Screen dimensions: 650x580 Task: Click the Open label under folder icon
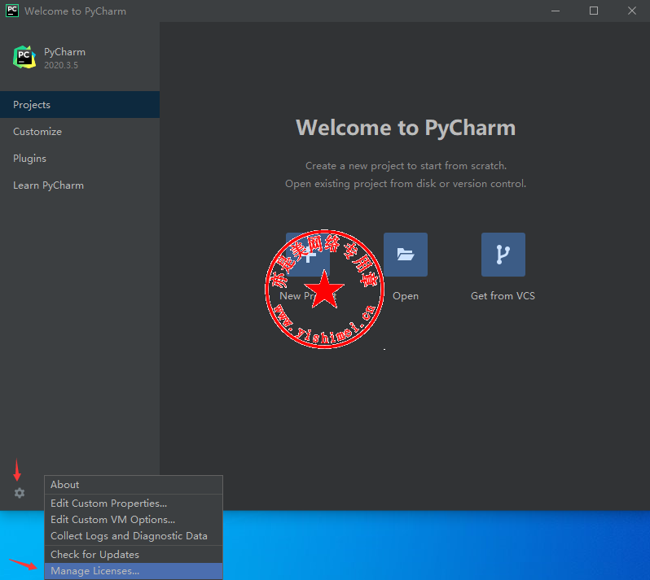(x=406, y=296)
